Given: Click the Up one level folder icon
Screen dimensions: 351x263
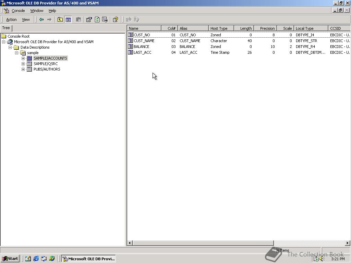Looking at the screenshot, I should (60, 20).
